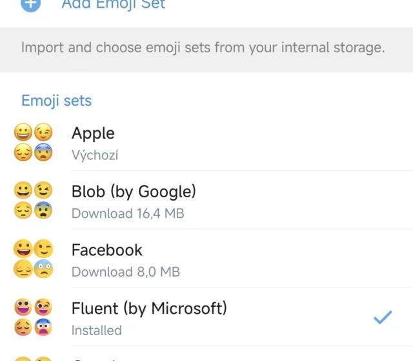Tap the import emoji sets info text

tap(203, 48)
